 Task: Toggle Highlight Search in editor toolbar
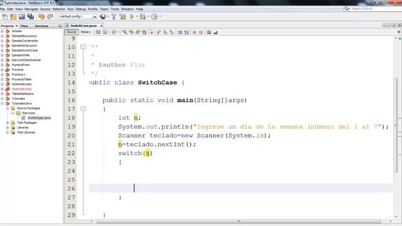(144, 32)
